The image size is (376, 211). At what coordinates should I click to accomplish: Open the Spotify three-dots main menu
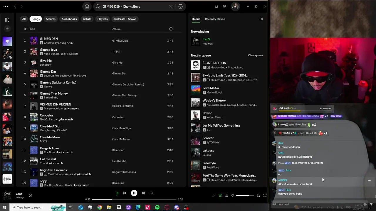(x=6, y=6)
